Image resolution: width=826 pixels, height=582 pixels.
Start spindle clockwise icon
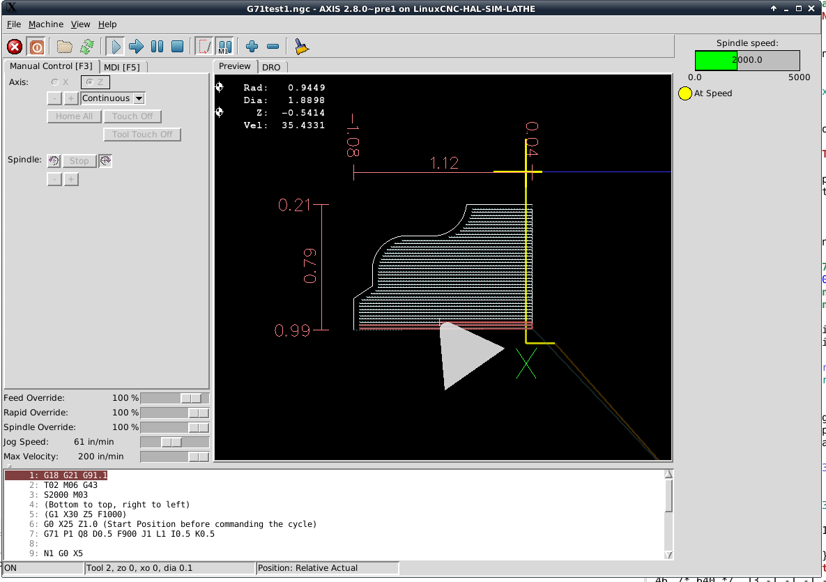(x=105, y=160)
